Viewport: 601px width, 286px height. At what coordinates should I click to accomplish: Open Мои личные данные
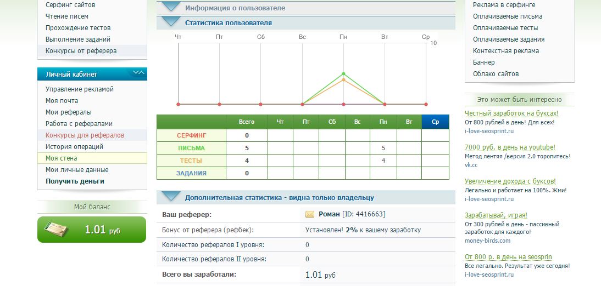pyautogui.click(x=77, y=169)
